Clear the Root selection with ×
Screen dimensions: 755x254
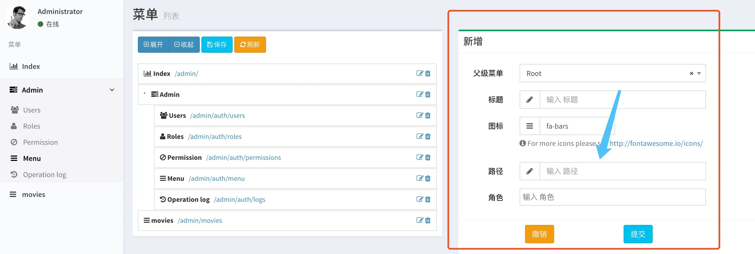click(x=691, y=73)
